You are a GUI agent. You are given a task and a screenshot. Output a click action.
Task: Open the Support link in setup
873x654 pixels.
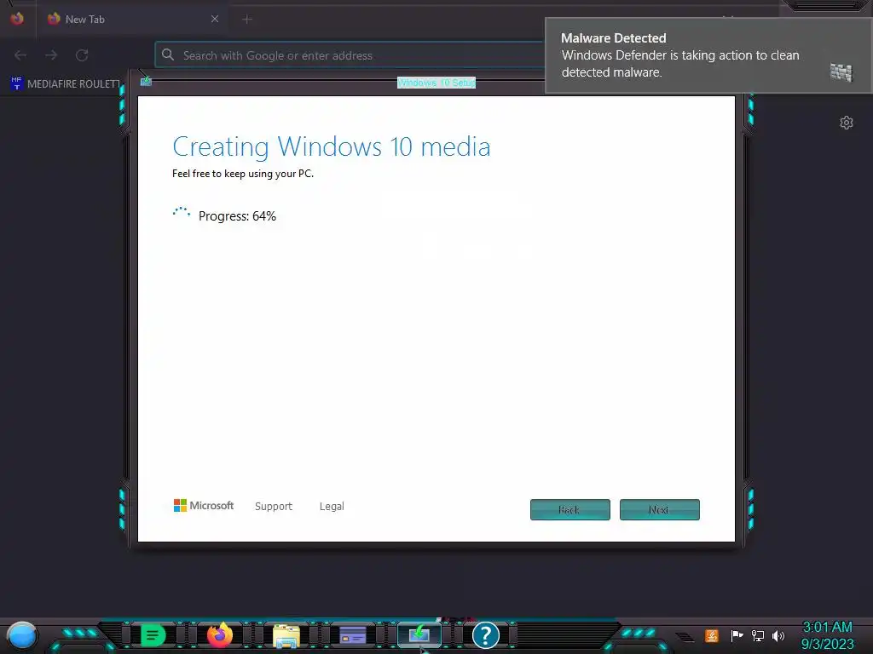point(274,506)
